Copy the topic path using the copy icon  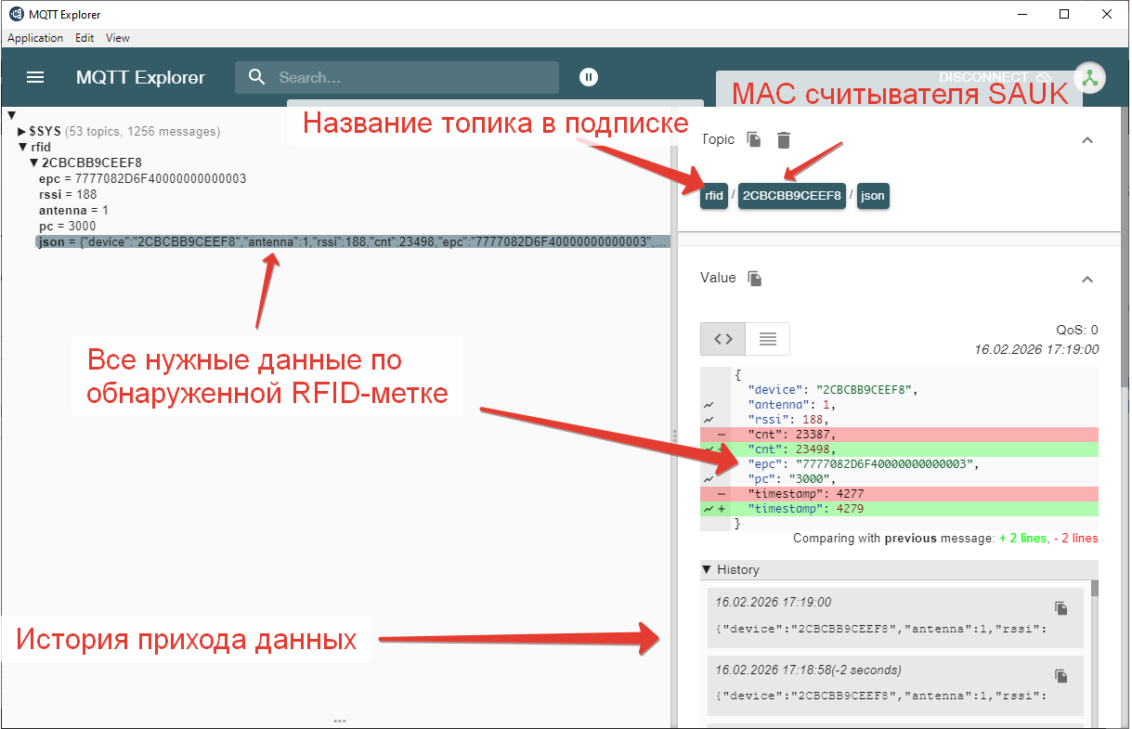(x=753, y=139)
